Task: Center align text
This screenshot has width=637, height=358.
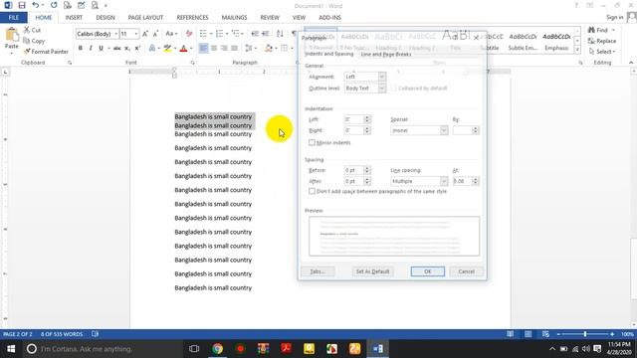Action: [x=214, y=49]
